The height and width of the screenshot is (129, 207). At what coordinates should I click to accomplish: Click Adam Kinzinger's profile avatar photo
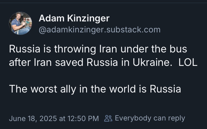click(20, 23)
